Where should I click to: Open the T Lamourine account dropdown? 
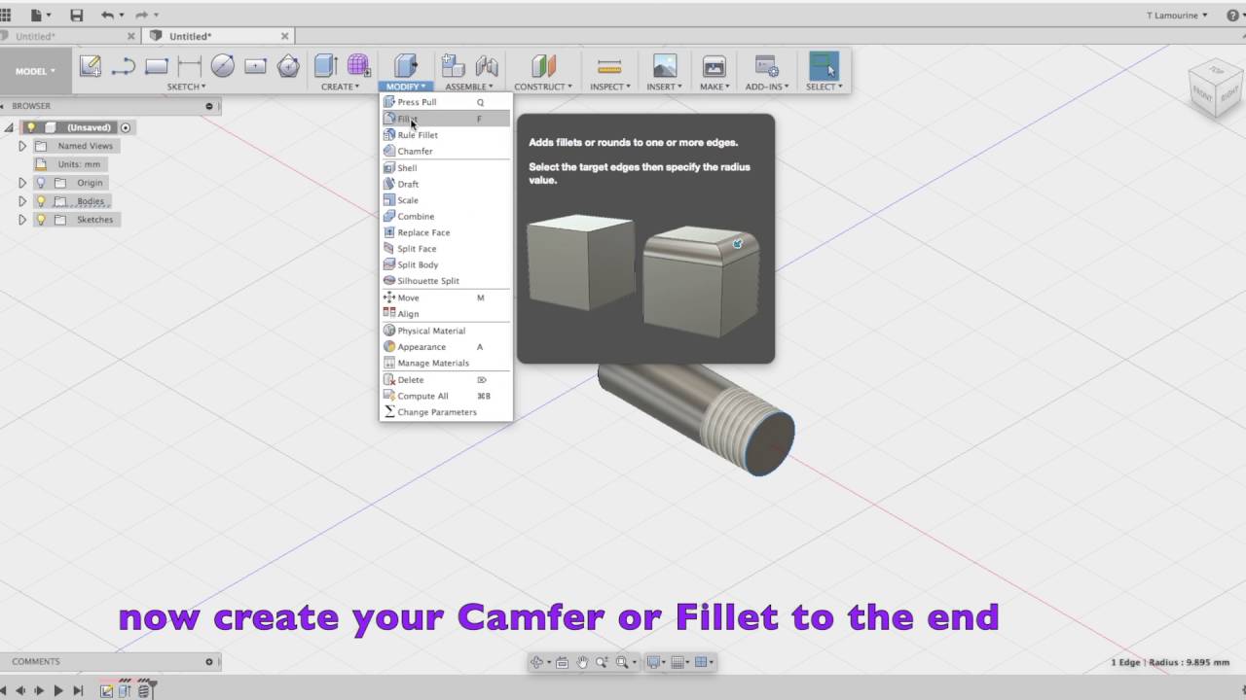(1178, 16)
